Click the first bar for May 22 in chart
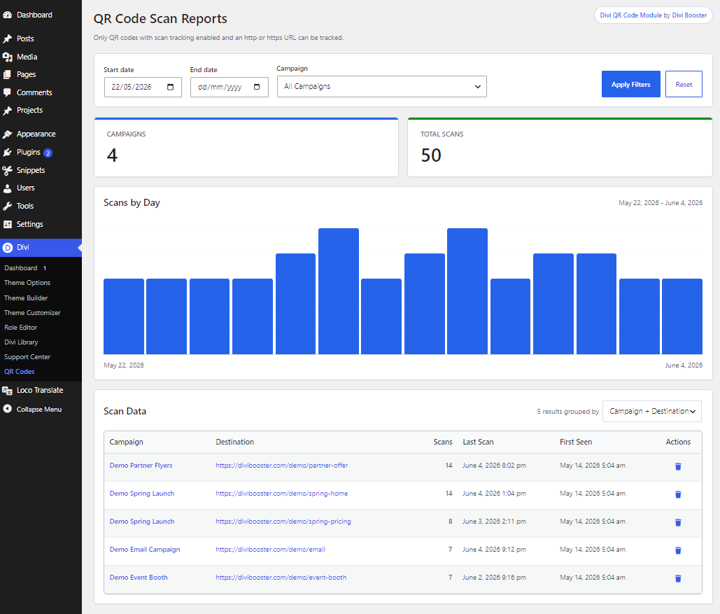Screen dimensions: 720x614 click(124, 316)
